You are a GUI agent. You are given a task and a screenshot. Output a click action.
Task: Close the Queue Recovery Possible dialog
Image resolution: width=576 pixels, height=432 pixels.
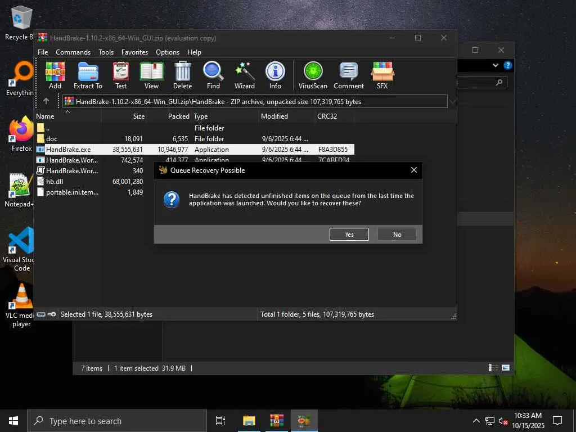coord(413,170)
